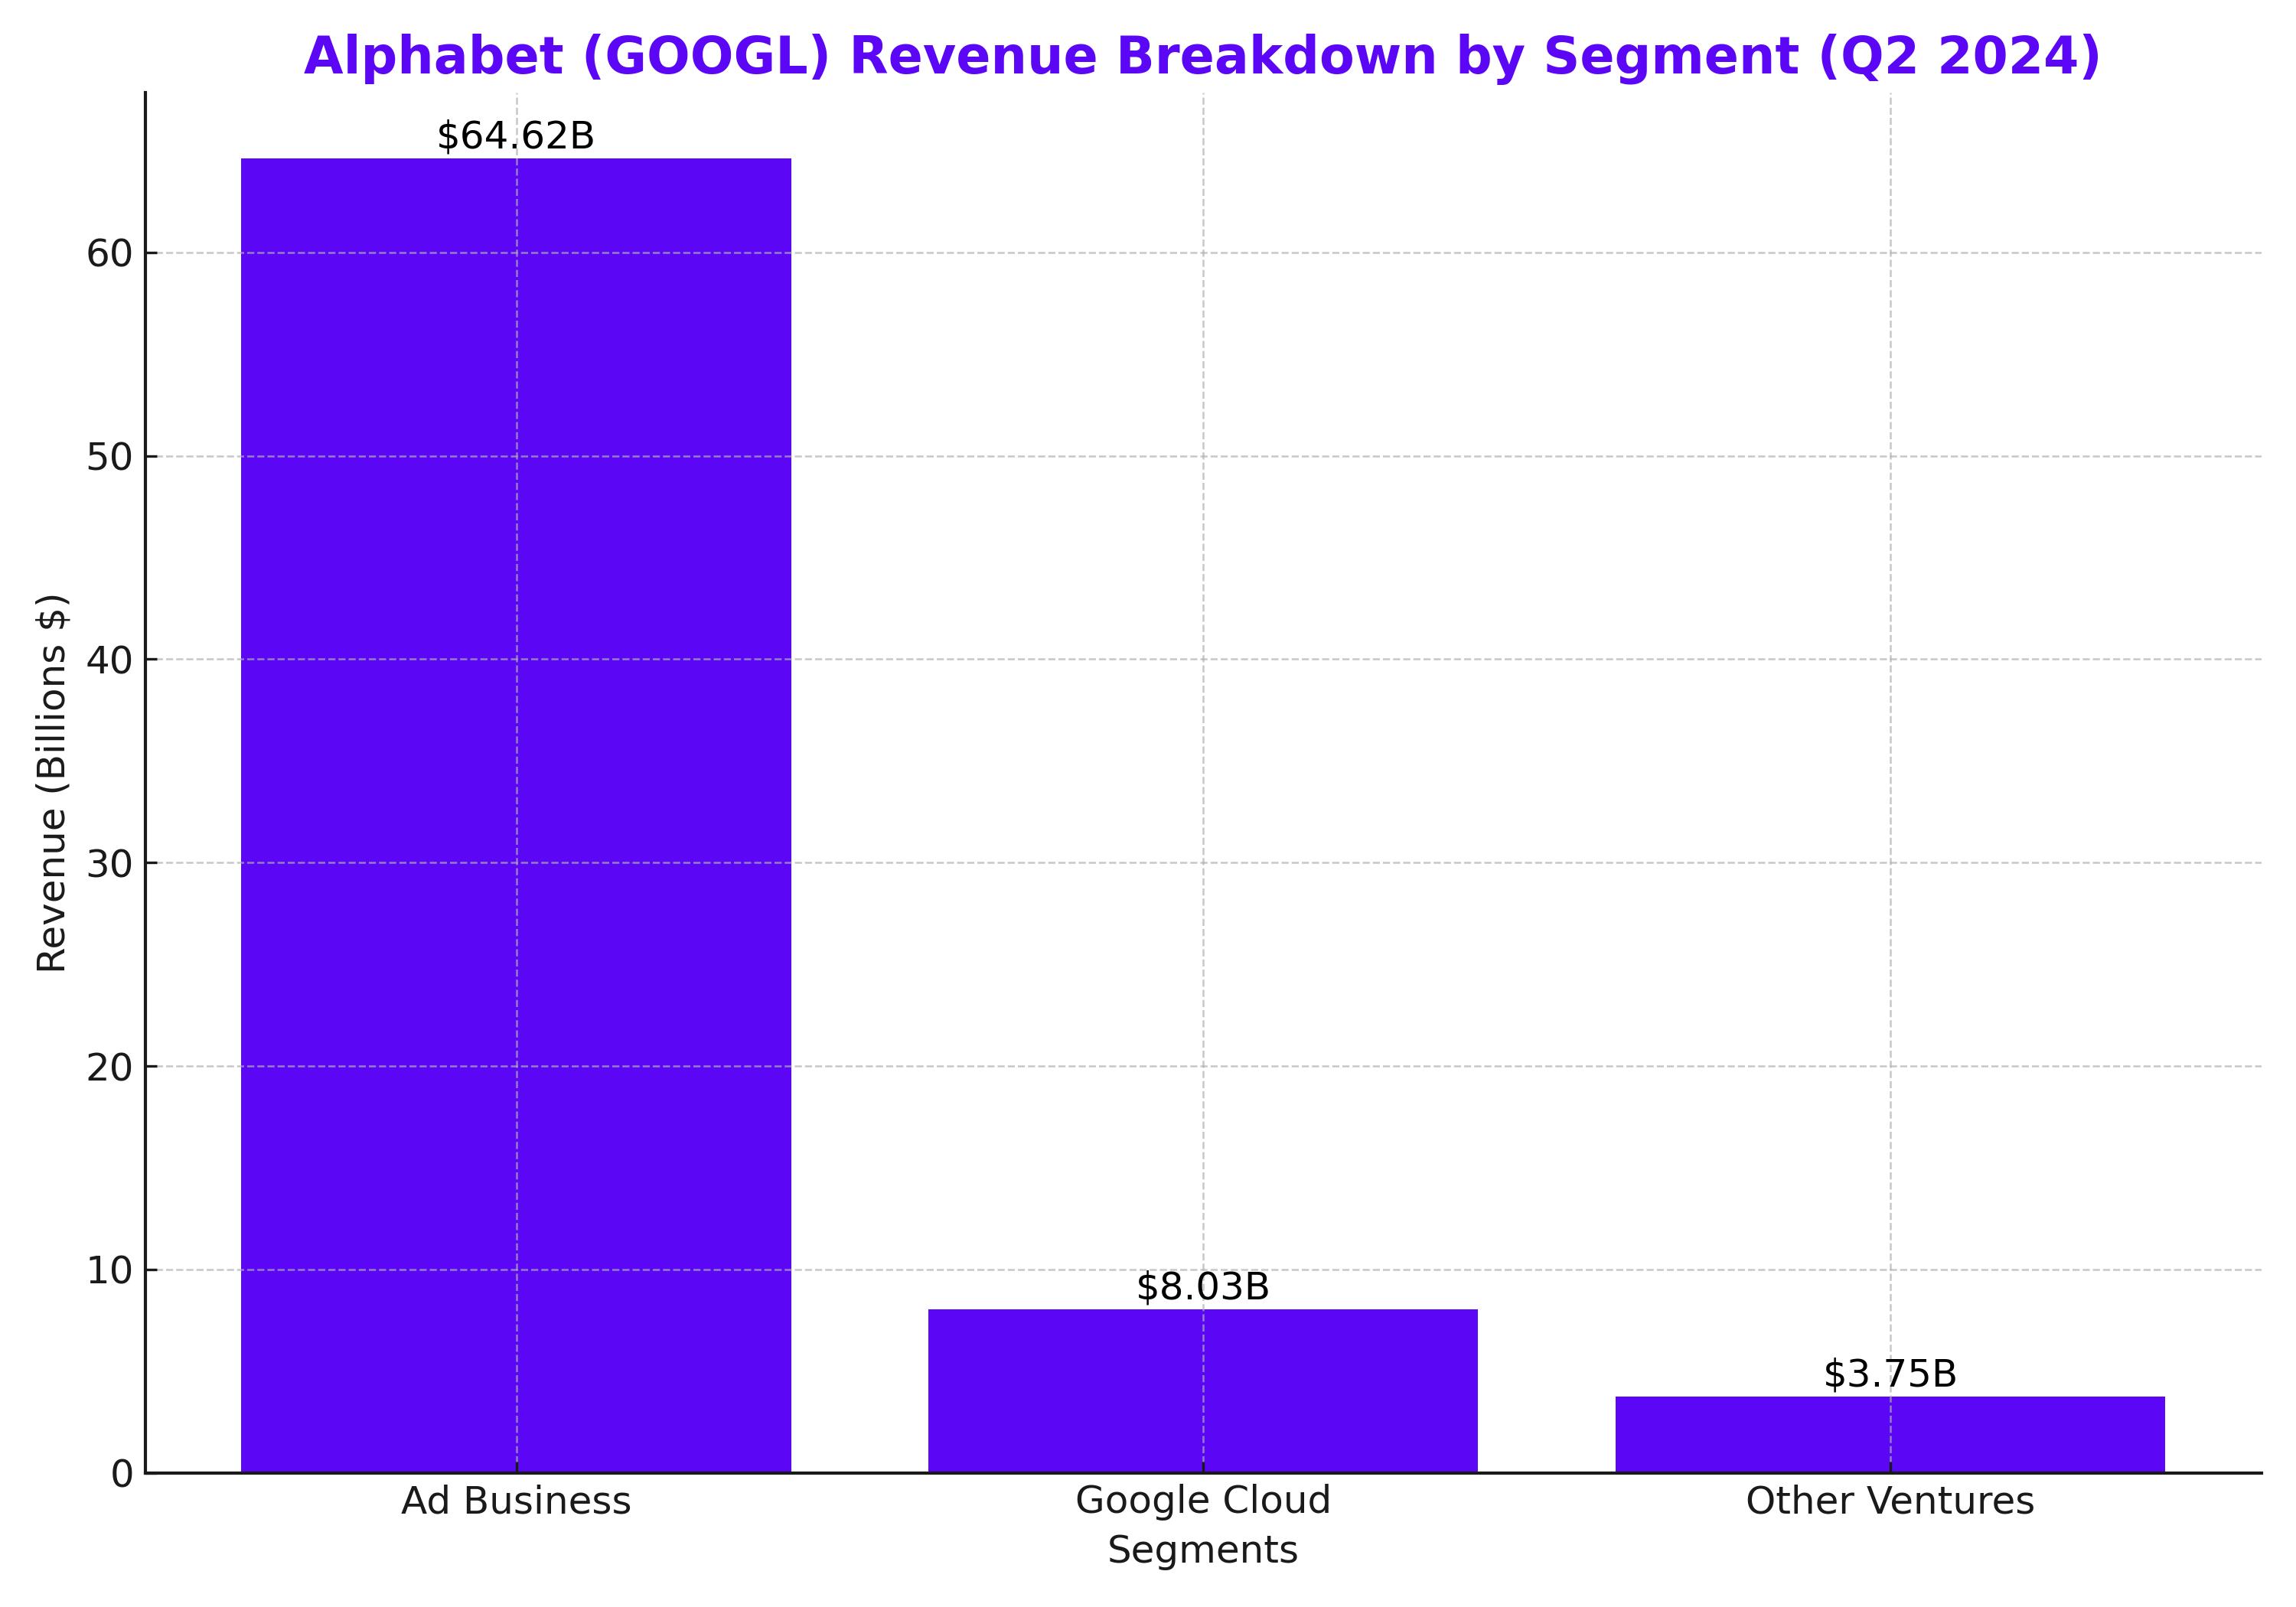Screen dimensions: 2296x1607
Task: Click the 10 tick label on y-axis
Action: [x=109, y=1271]
